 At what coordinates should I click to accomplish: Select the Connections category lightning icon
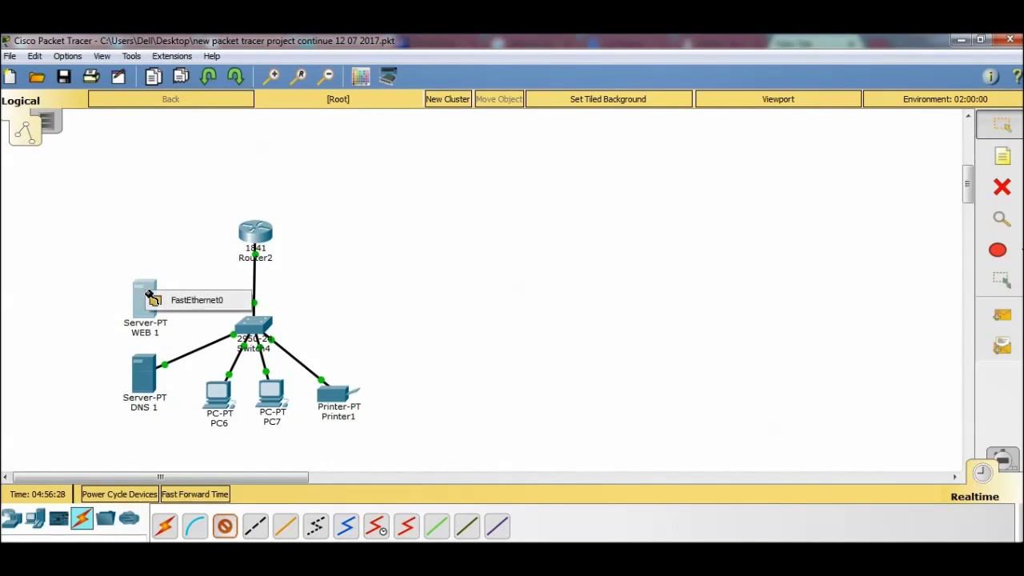(82, 519)
